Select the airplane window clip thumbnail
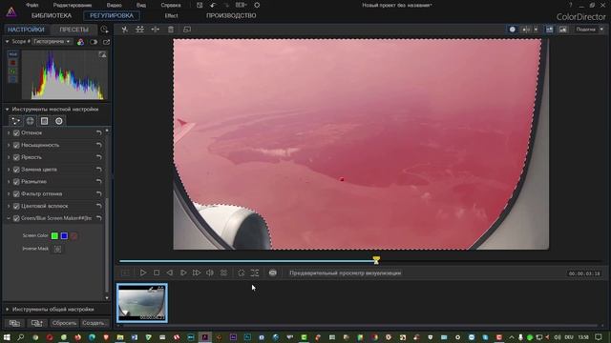611x343 pixels. point(142,303)
